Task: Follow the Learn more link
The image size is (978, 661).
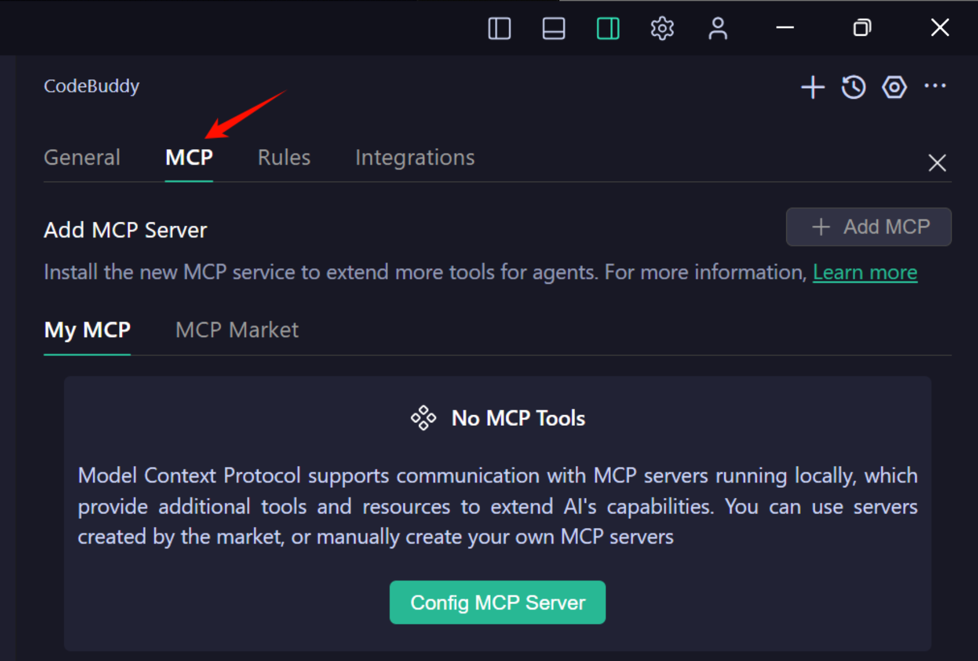Action: pyautogui.click(x=865, y=273)
